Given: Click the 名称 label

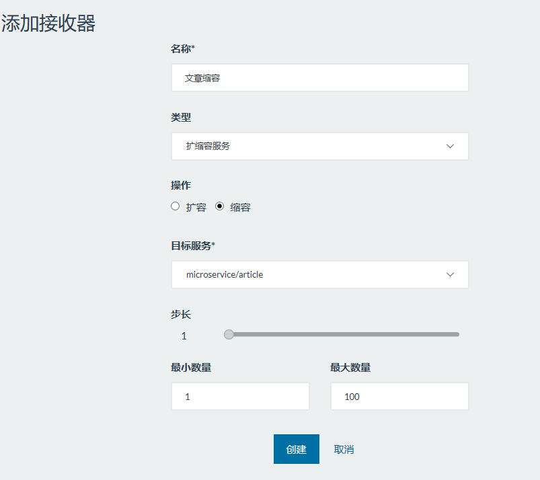Looking at the screenshot, I should tap(183, 49).
